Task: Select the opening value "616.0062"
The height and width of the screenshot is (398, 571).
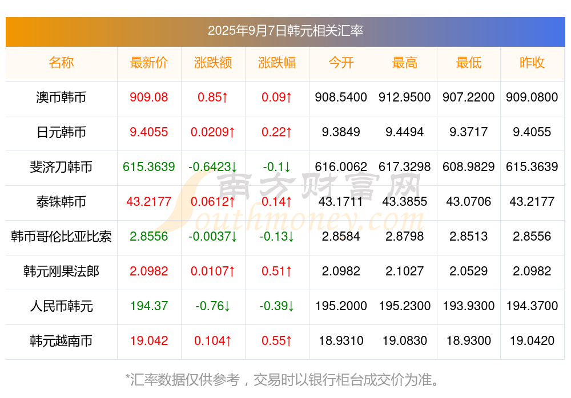Action: 341,167
